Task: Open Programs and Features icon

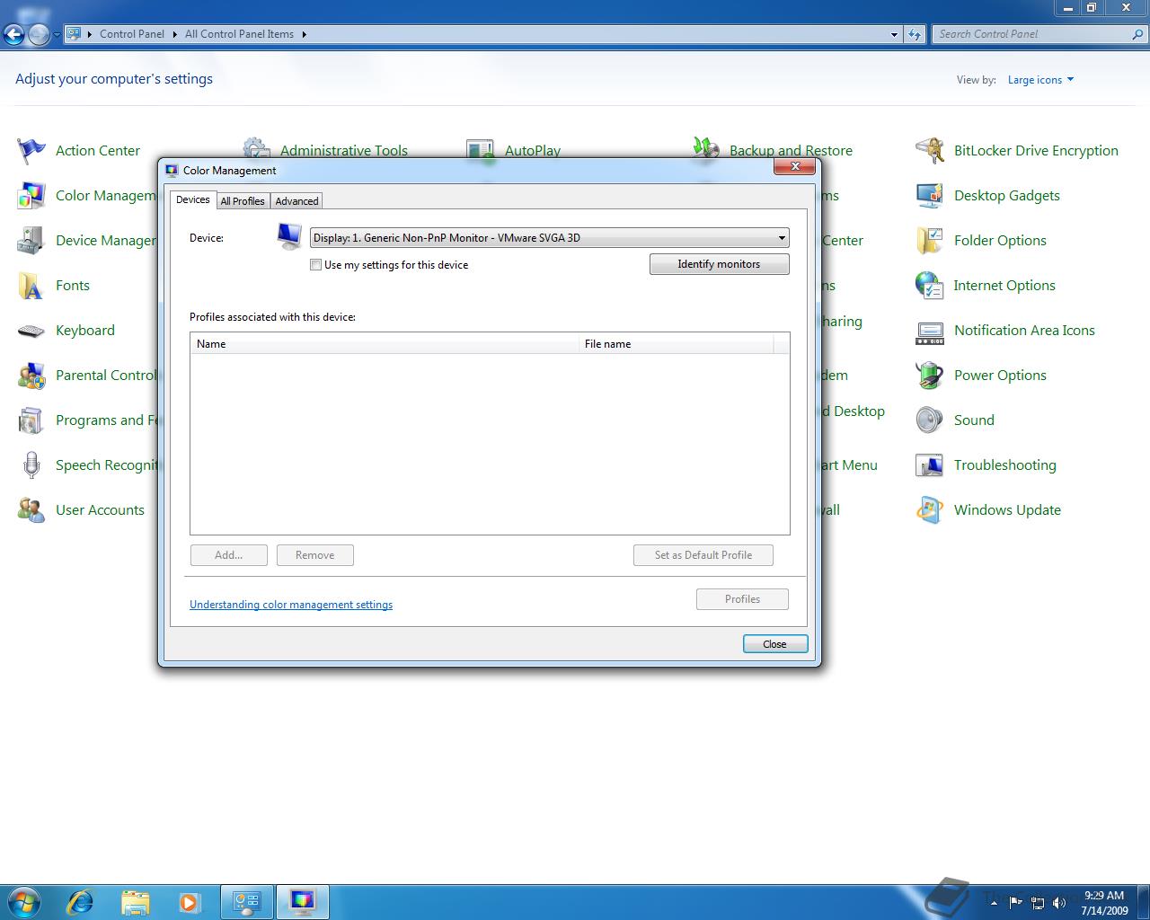Action: pyautogui.click(x=31, y=420)
